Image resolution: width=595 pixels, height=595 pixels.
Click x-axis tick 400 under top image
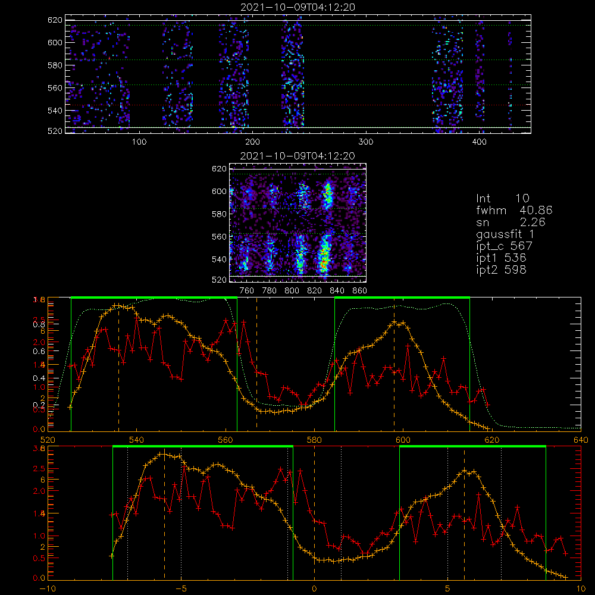pyautogui.click(x=479, y=142)
